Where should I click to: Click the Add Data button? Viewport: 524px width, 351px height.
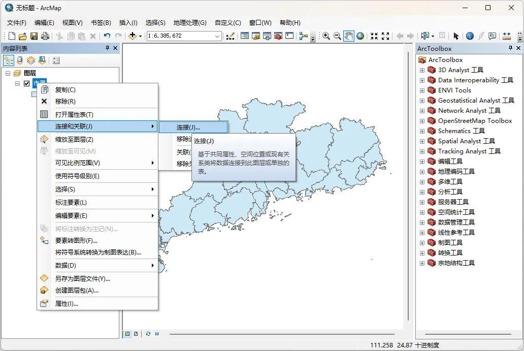pos(133,36)
